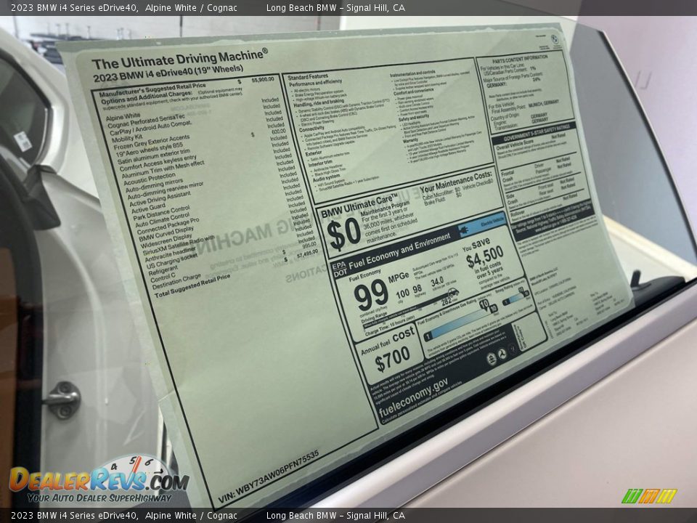
Task: Click 'Options and Additional Charges:' heading
Action: click(147, 97)
